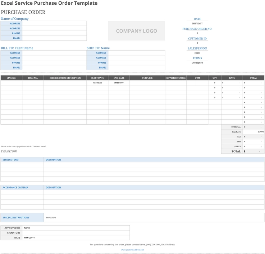Click the 0.000% TAX RATE value
Viewport: 265px width, 254px height.
[x=253, y=132]
